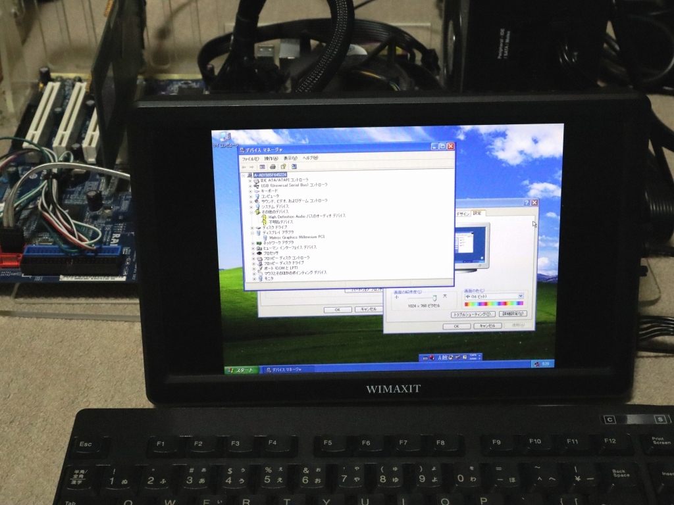The width and height of the screenshot is (674, 505).
Task: Switch to the デザイン tab
Action: 463,214
